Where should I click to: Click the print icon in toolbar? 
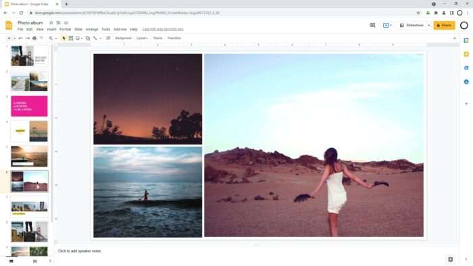pos(34,38)
